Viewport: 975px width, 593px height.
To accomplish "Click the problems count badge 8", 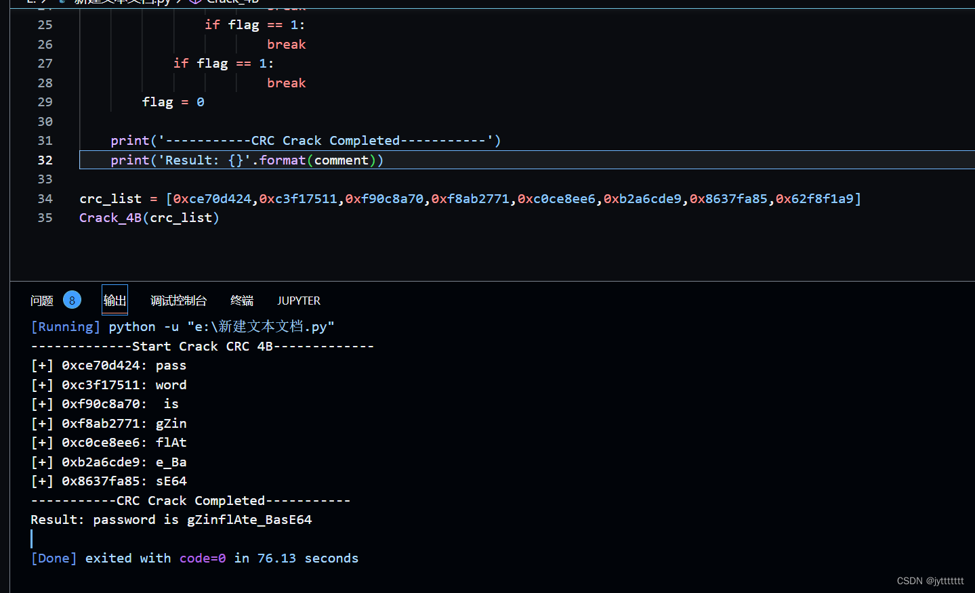I will tap(72, 300).
